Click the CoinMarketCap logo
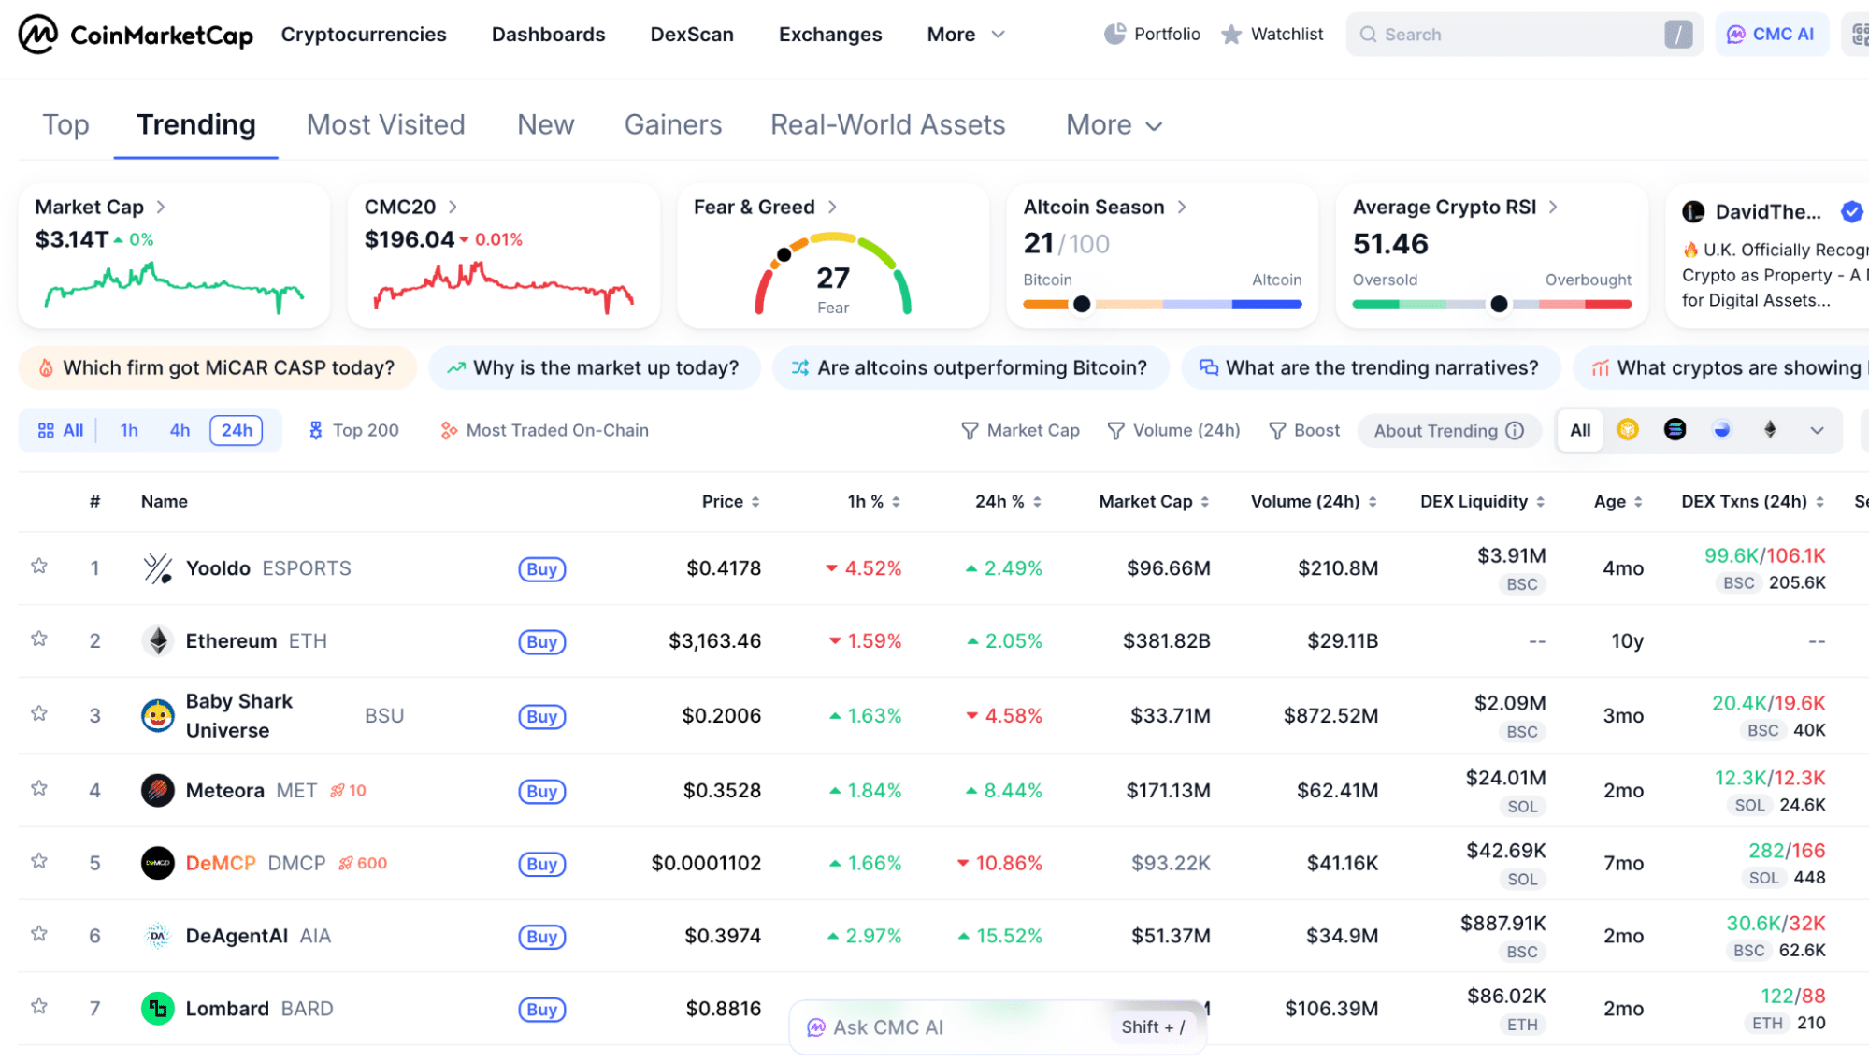The image size is (1869, 1062). coord(134,34)
